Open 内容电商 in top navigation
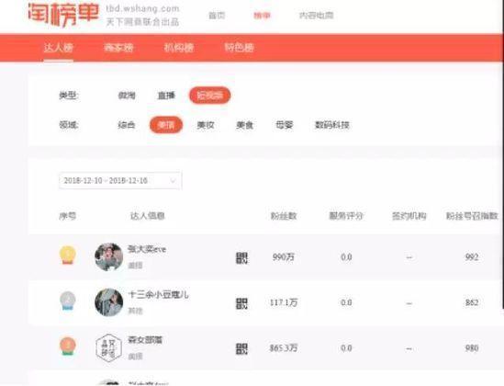504x386 pixels. pos(317,15)
